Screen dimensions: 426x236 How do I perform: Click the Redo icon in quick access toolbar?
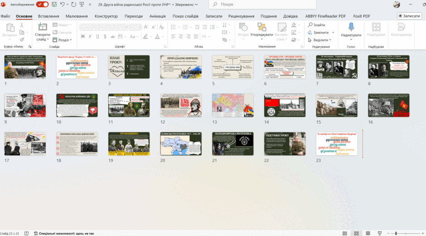tap(73, 5)
